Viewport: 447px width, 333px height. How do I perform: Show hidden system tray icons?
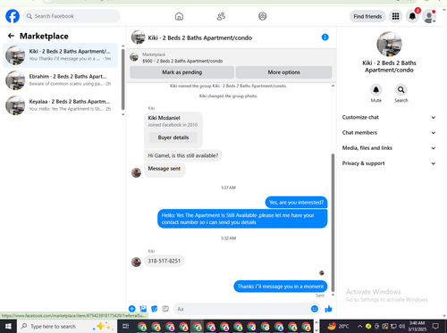click(359, 327)
